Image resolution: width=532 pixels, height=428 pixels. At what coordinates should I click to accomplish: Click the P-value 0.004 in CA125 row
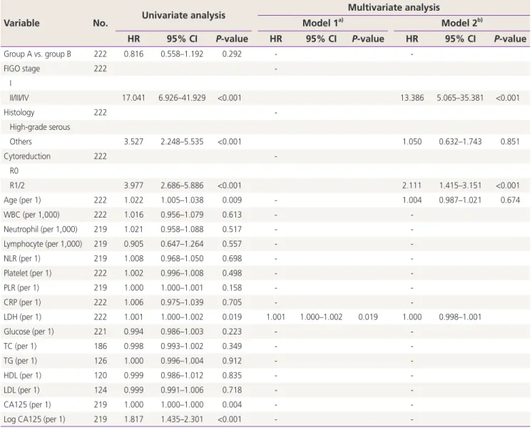pos(232,404)
